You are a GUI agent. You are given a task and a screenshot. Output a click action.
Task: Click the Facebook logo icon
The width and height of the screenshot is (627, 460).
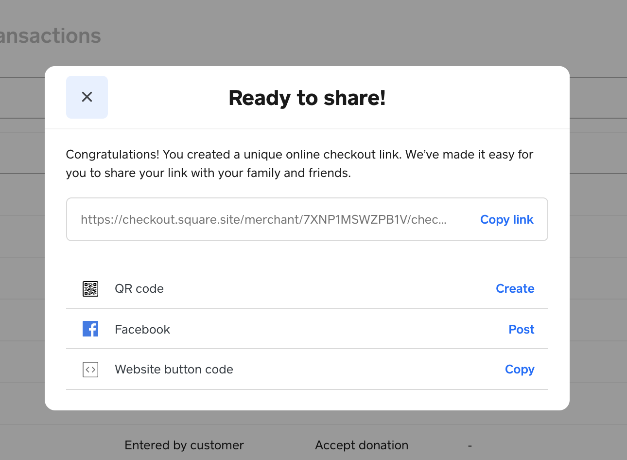[x=90, y=329]
